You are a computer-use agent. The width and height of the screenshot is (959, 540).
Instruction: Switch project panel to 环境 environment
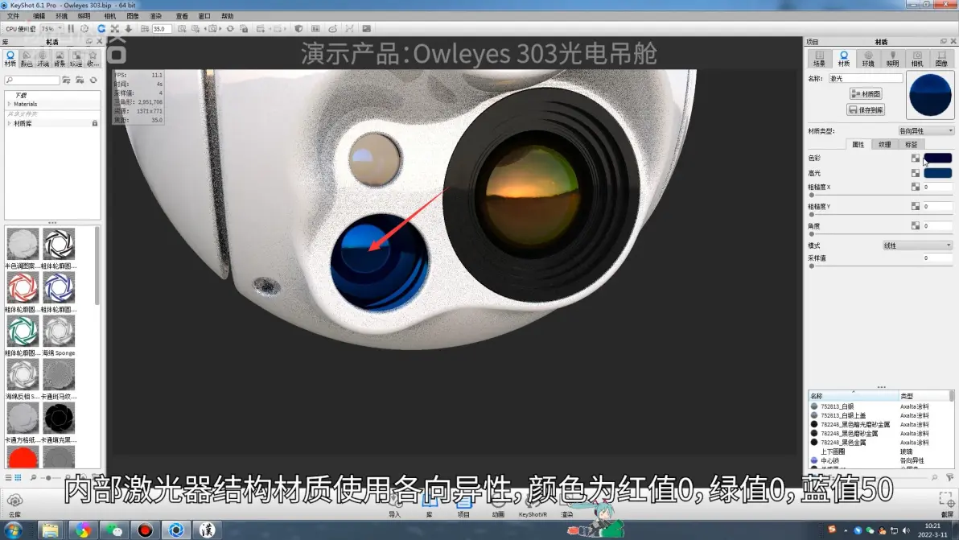tap(868, 59)
